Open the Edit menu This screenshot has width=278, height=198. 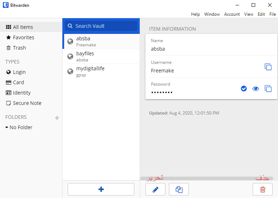[x=261, y=14]
